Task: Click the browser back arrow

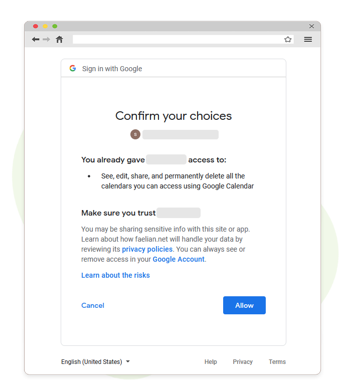Action: coord(36,40)
